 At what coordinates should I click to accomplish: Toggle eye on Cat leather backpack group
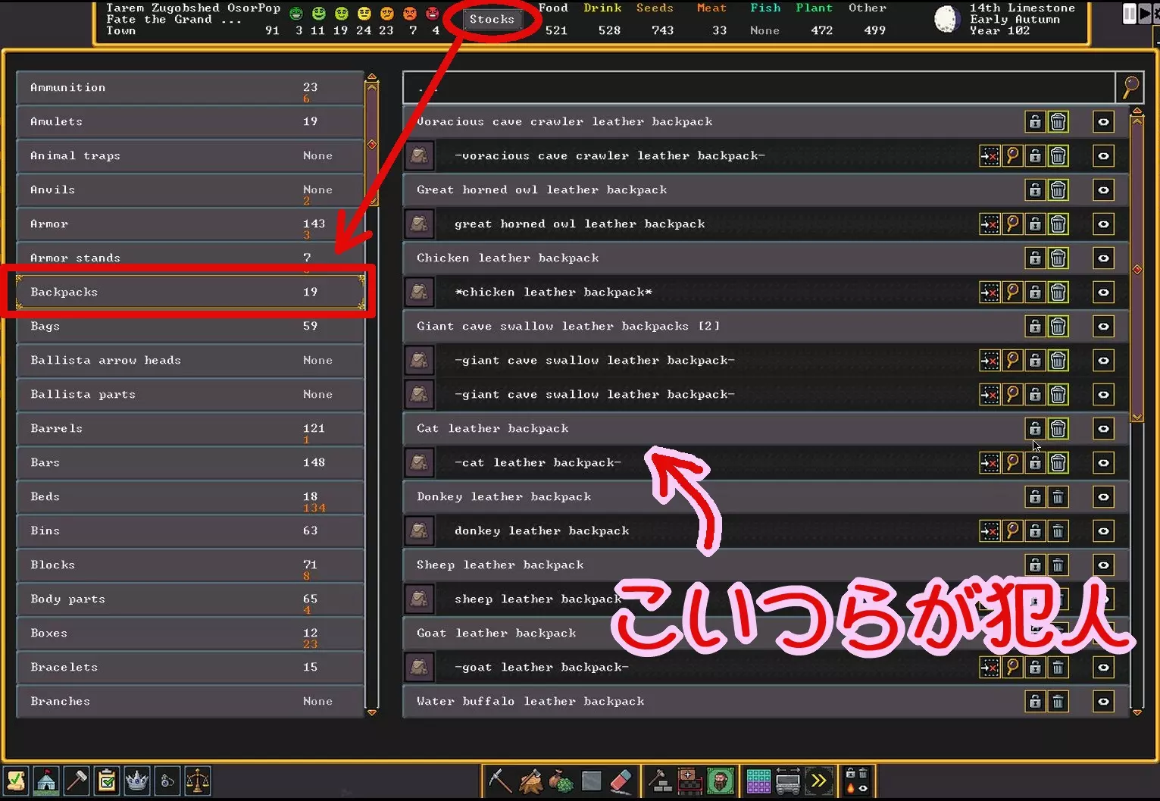(1103, 429)
